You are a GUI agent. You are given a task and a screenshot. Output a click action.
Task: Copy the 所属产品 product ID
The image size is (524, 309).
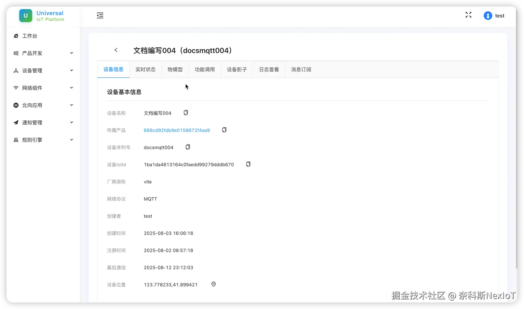pos(224,129)
